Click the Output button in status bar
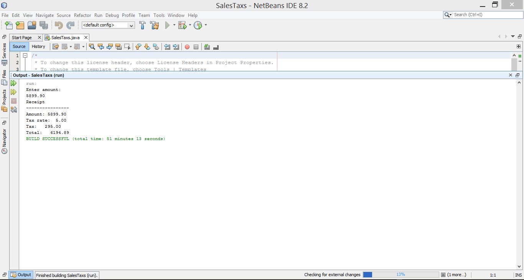 [x=21, y=275]
